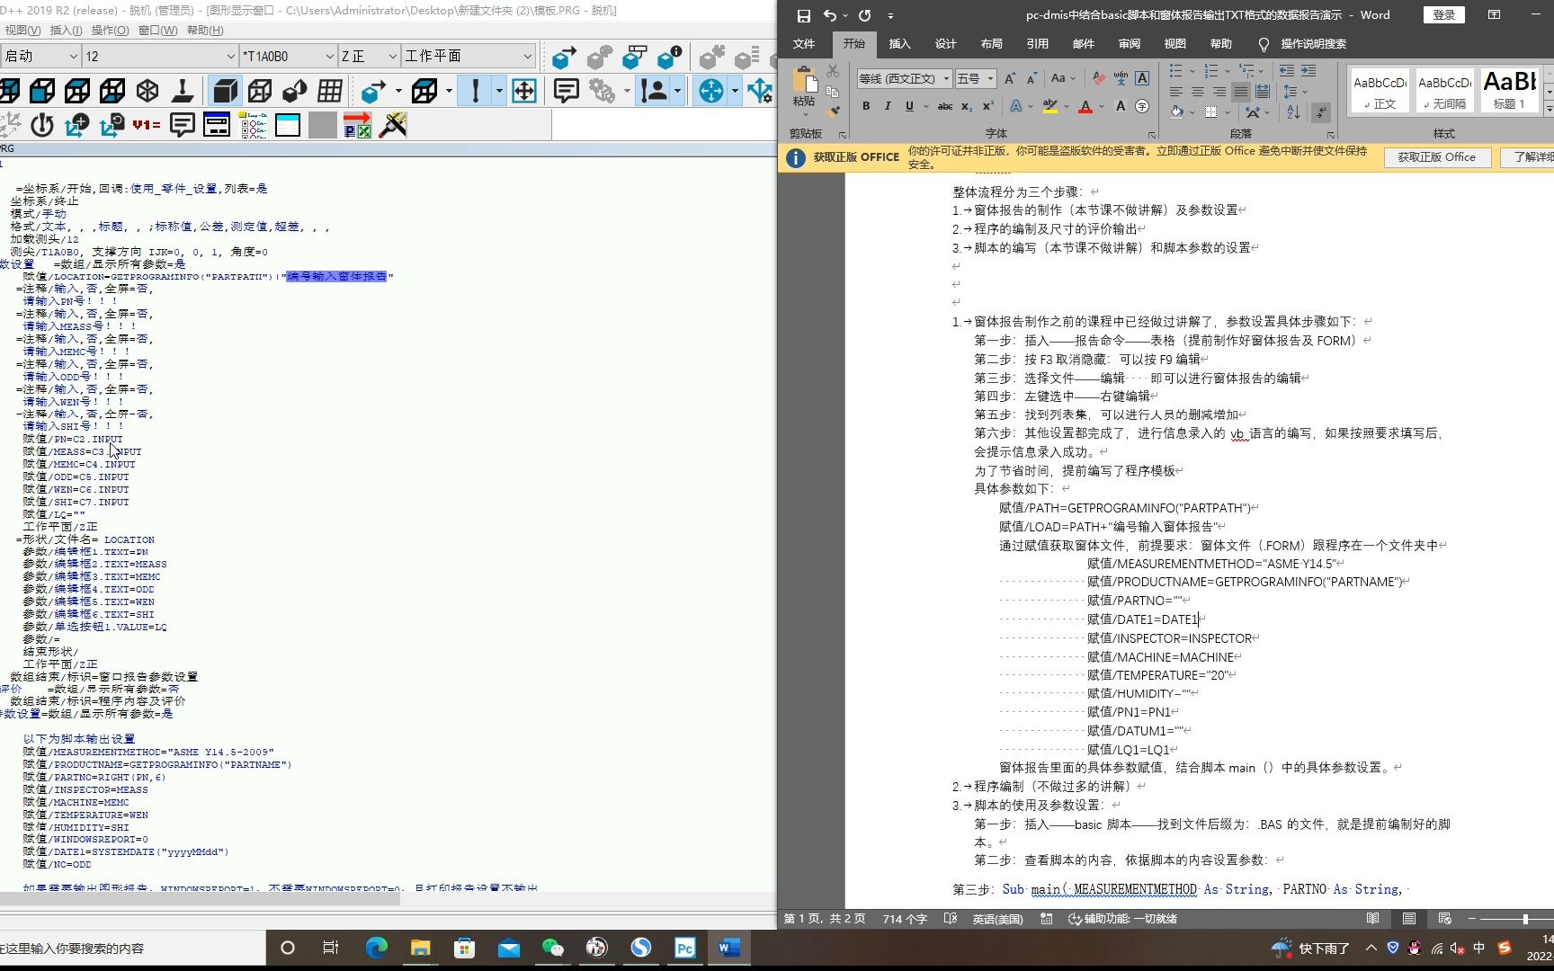Click the four-arrow move icon in PC-DMIS toolbar

click(524, 91)
